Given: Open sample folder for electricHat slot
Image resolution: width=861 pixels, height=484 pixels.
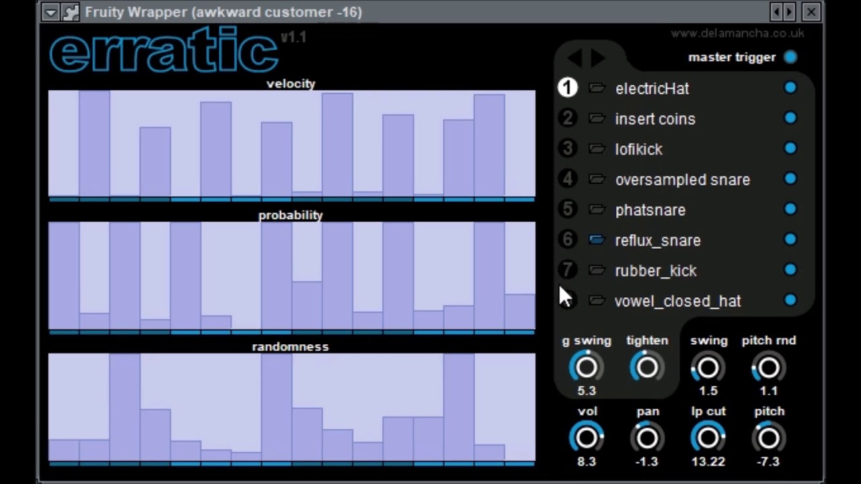Looking at the screenshot, I should [x=597, y=88].
